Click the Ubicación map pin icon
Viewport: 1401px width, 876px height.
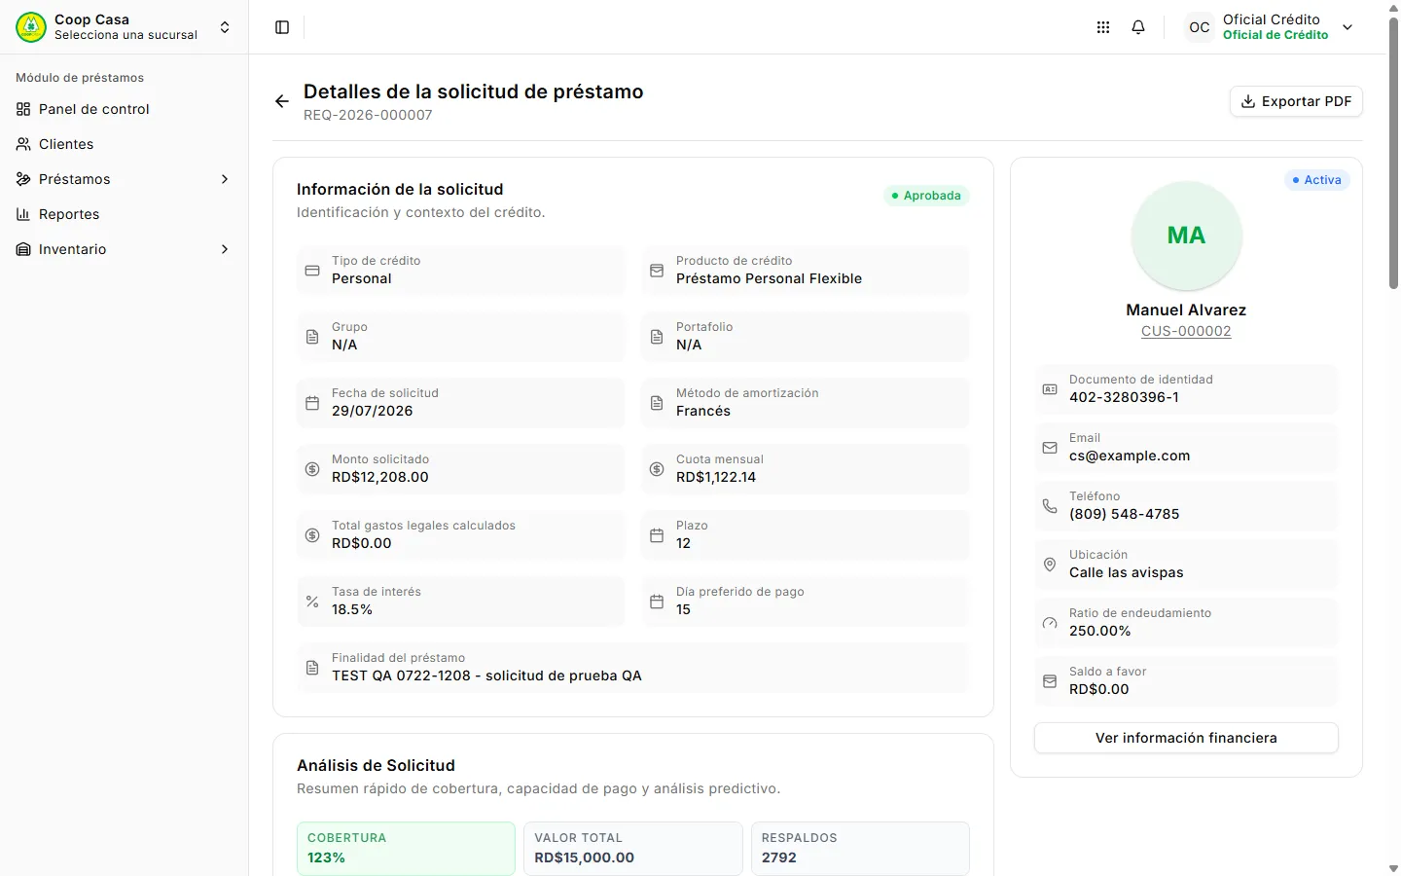[1050, 565]
